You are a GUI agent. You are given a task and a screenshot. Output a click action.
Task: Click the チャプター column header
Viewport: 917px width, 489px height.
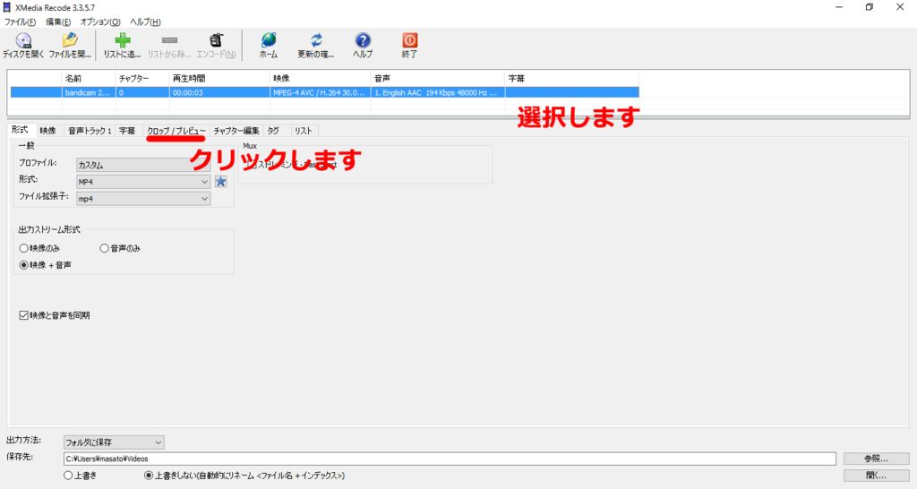point(142,78)
